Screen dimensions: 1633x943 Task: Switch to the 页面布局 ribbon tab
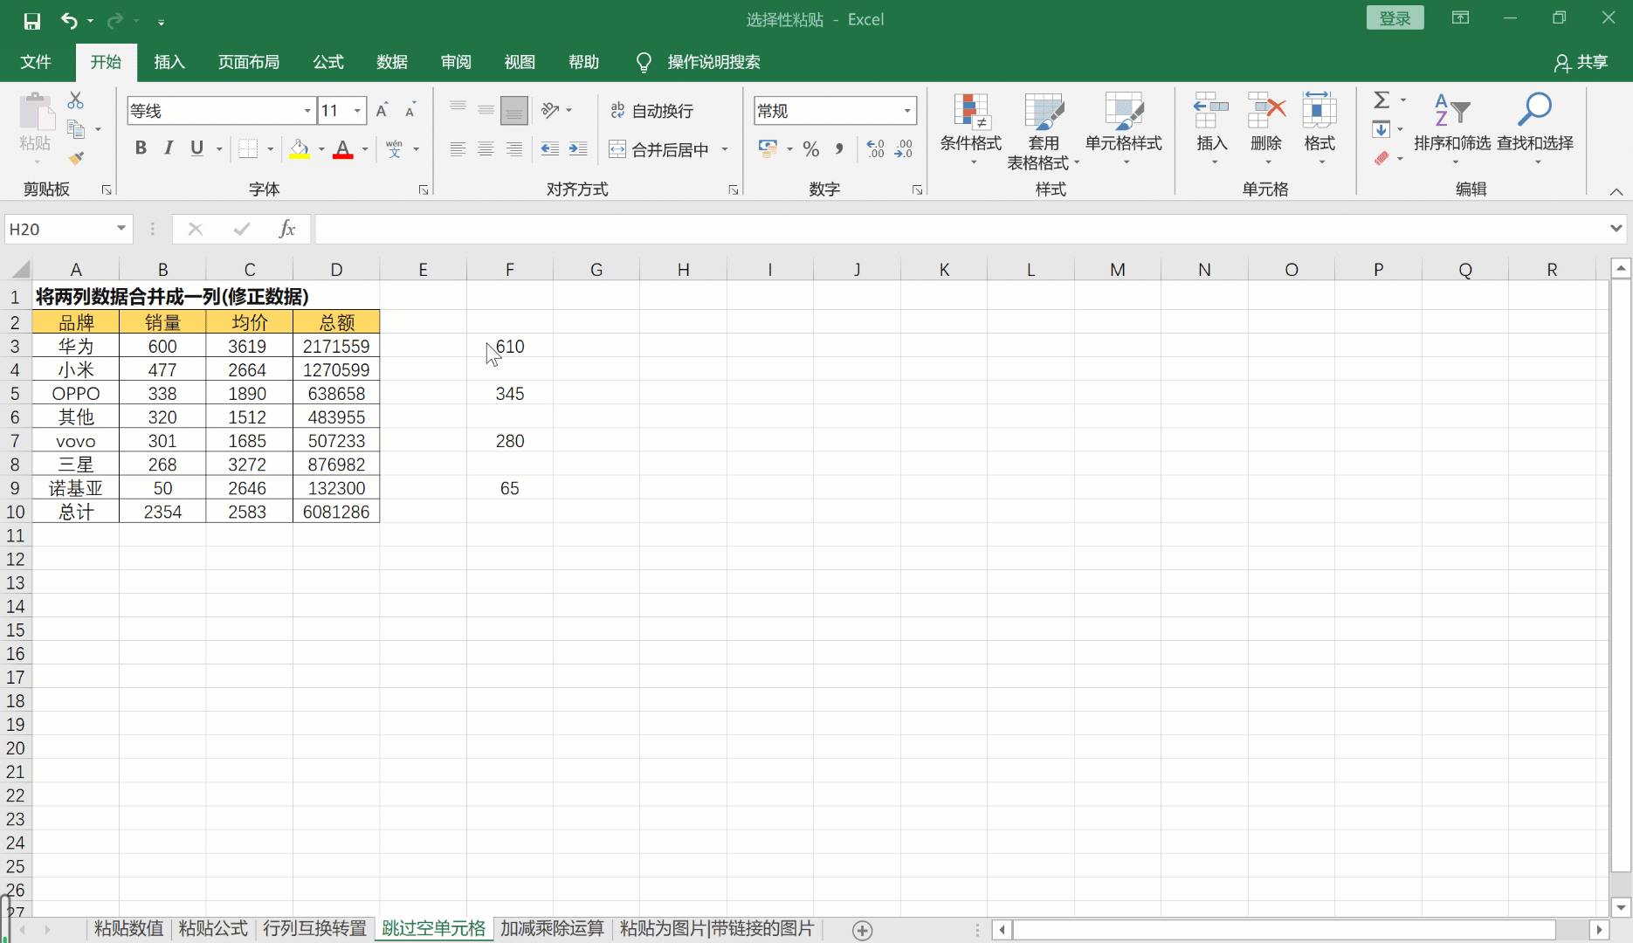(249, 62)
